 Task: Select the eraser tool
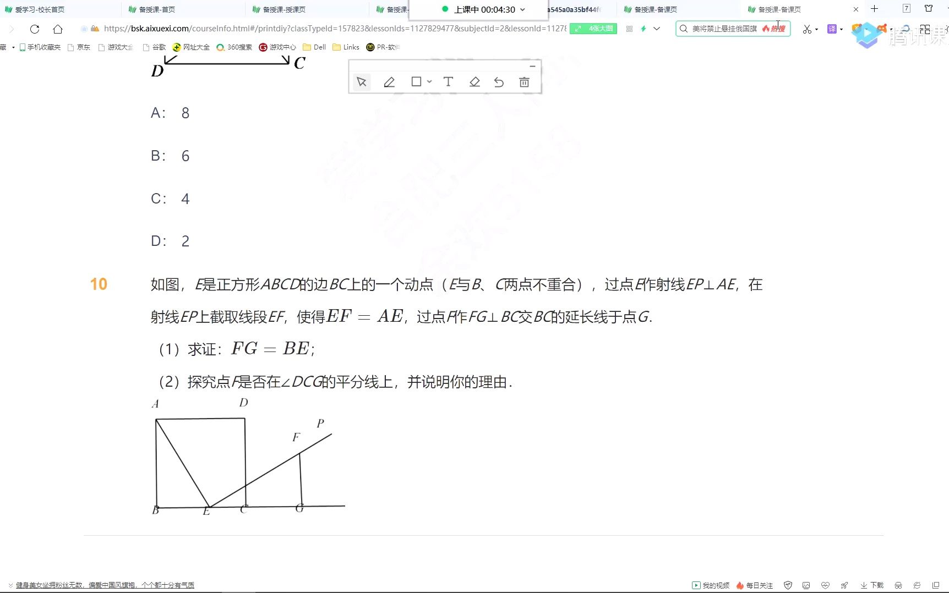[x=475, y=82]
